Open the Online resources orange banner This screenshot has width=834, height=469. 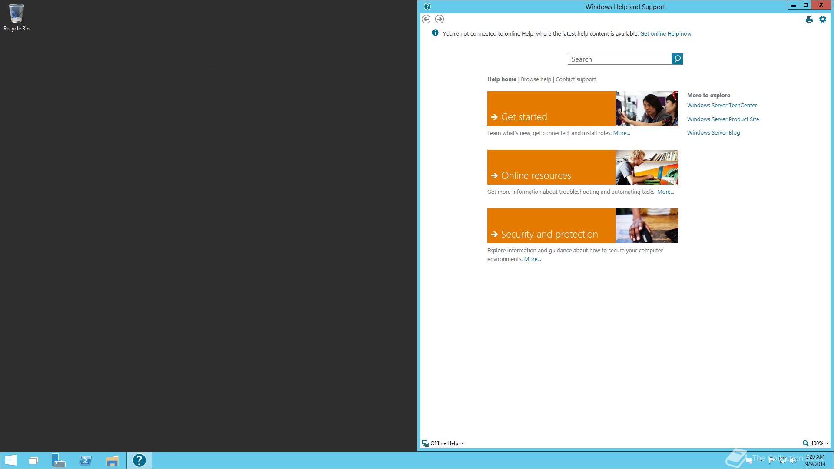[x=551, y=167]
